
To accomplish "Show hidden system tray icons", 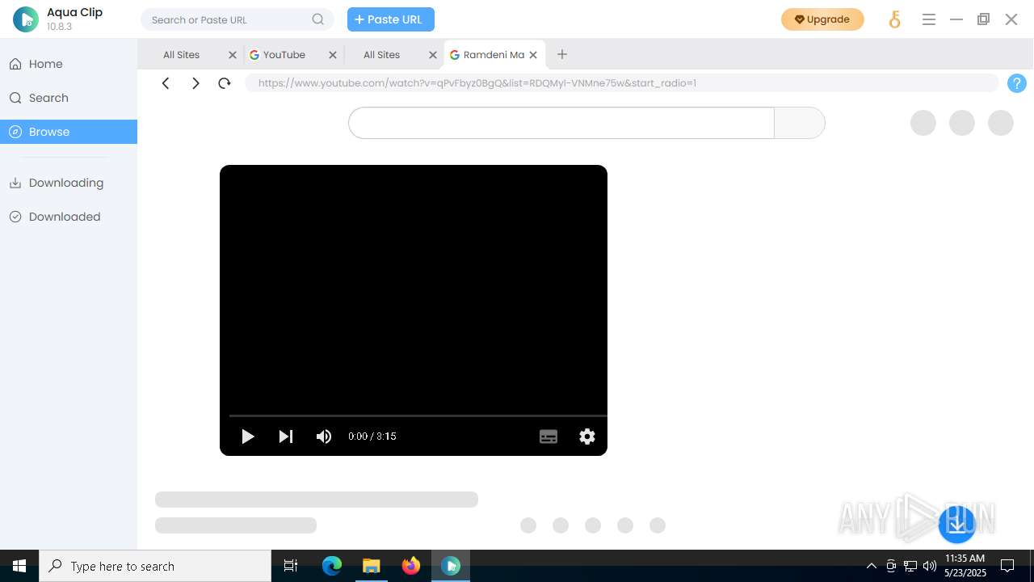I will pyautogui.click(x=871, y=566).
